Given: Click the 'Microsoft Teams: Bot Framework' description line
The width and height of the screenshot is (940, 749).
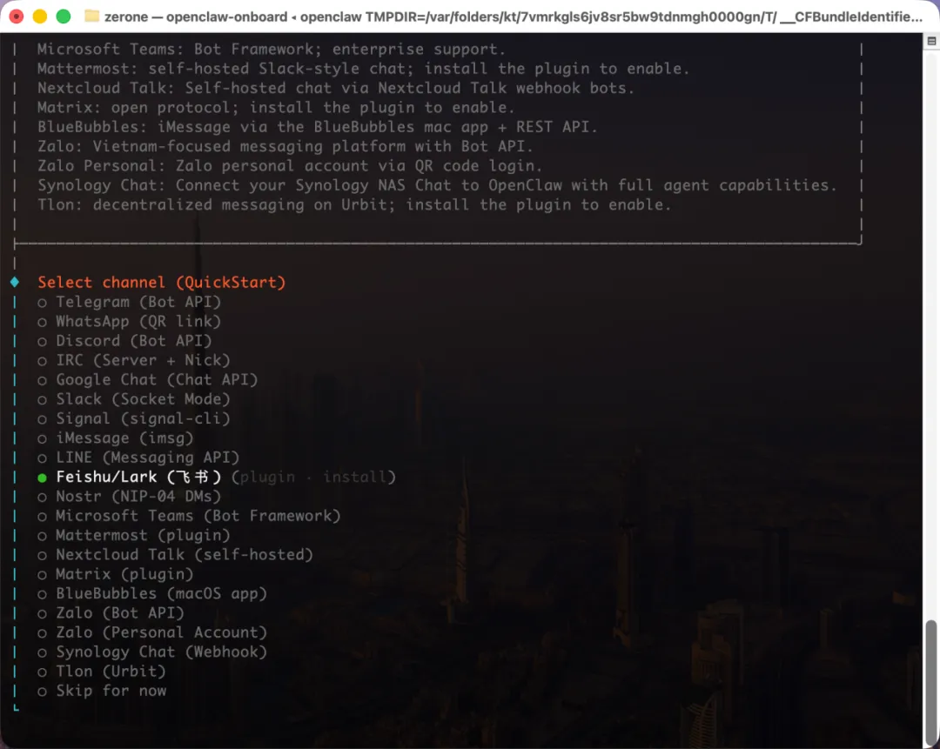Looking at the screenshot, I should click(x=272, y=49).
